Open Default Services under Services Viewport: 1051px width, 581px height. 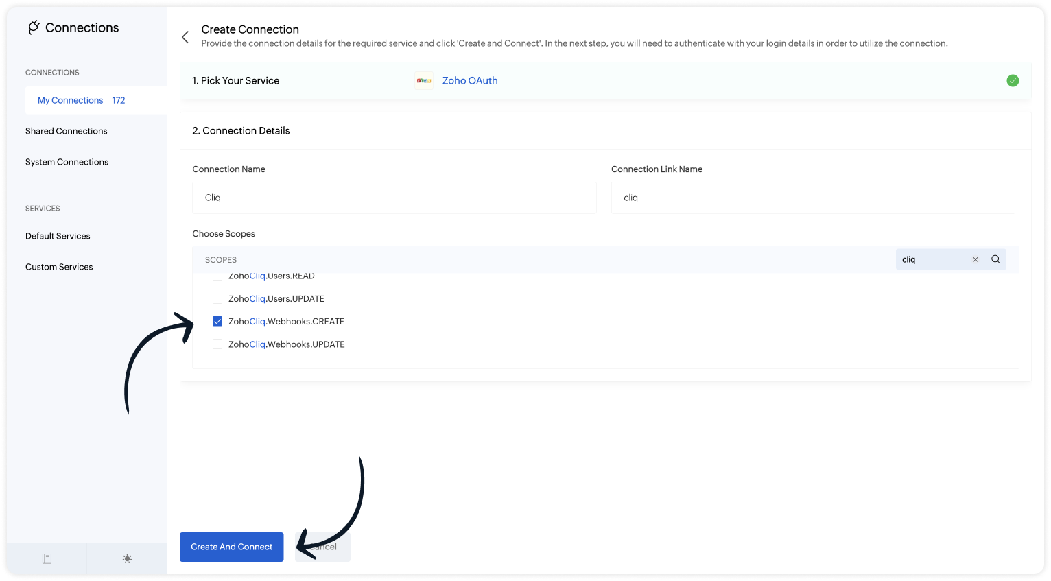pyautogui.click(x=58, y=235)
